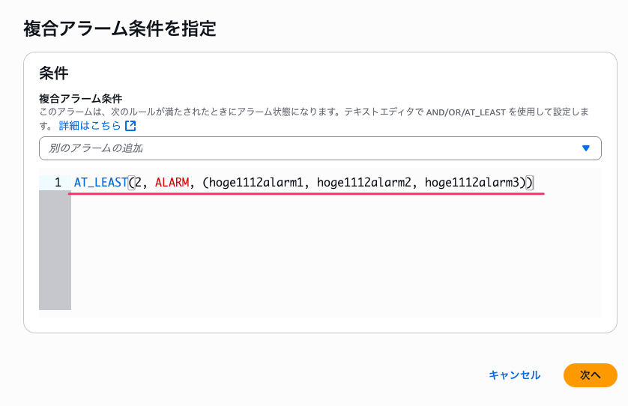
Task: Click the blue dropdown arrow triangle
Action: [x=585, y=148]
